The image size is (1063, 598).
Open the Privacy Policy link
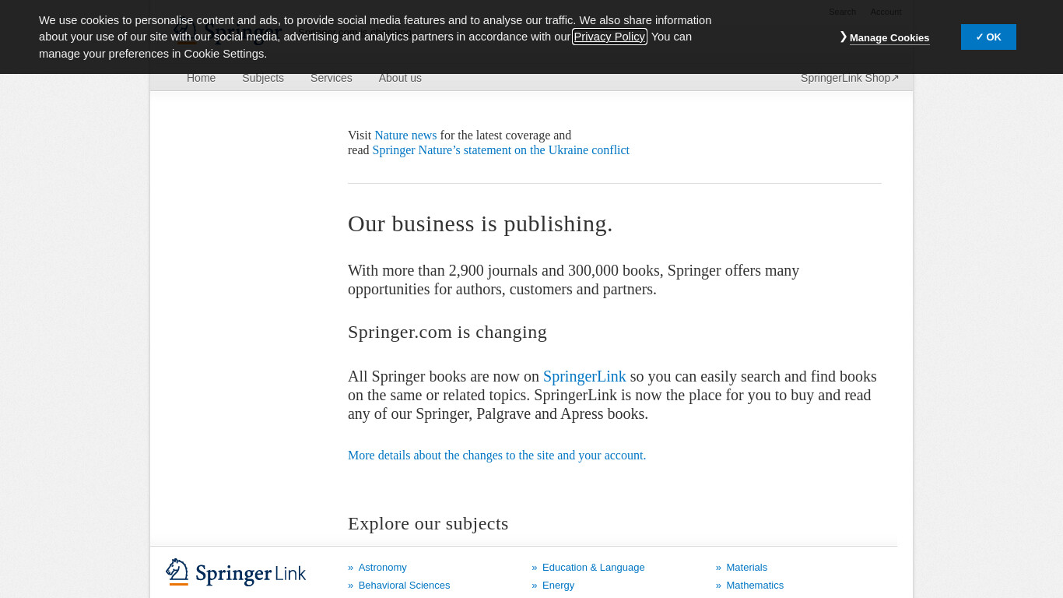[609, 37]
